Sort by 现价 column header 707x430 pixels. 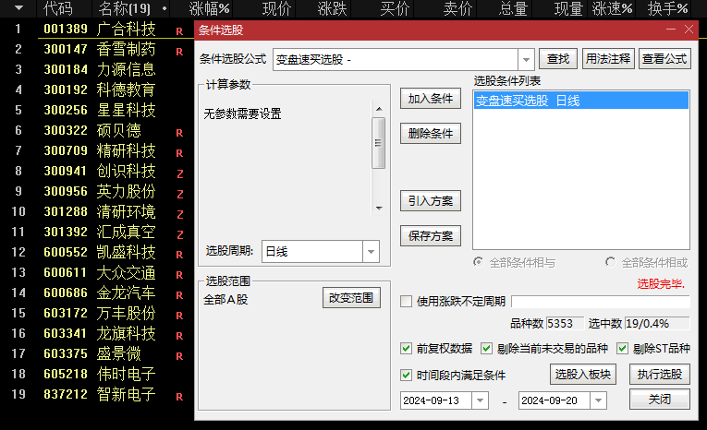277,8
